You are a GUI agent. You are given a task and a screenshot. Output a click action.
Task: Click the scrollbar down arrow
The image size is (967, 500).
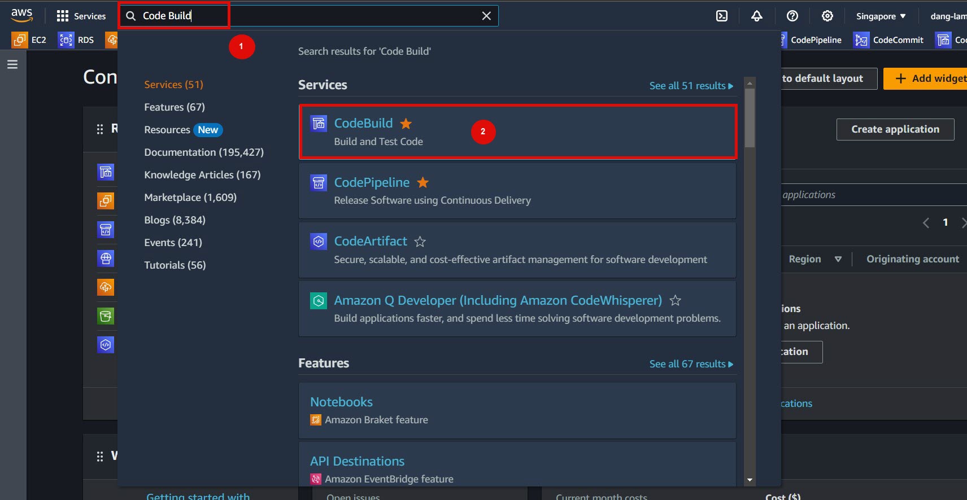(750, 480)
